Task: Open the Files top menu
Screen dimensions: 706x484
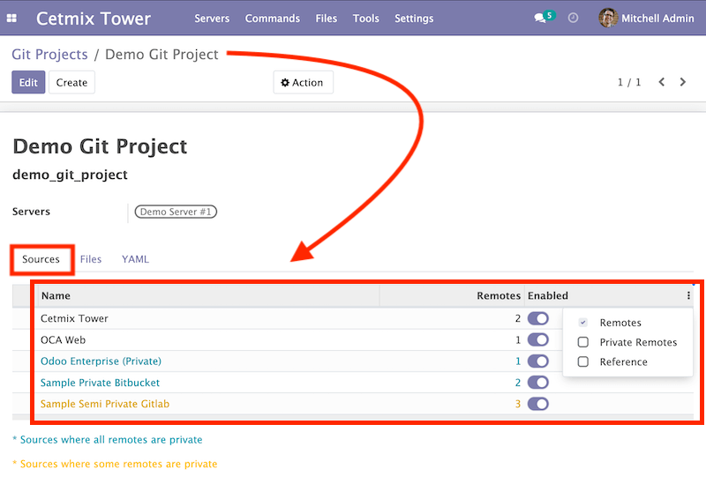Action: [326, 19]
